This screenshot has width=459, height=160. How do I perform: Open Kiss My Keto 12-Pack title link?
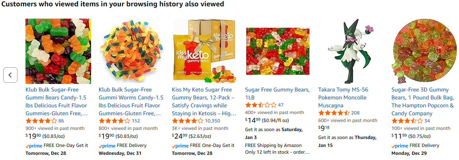(204, 101)
